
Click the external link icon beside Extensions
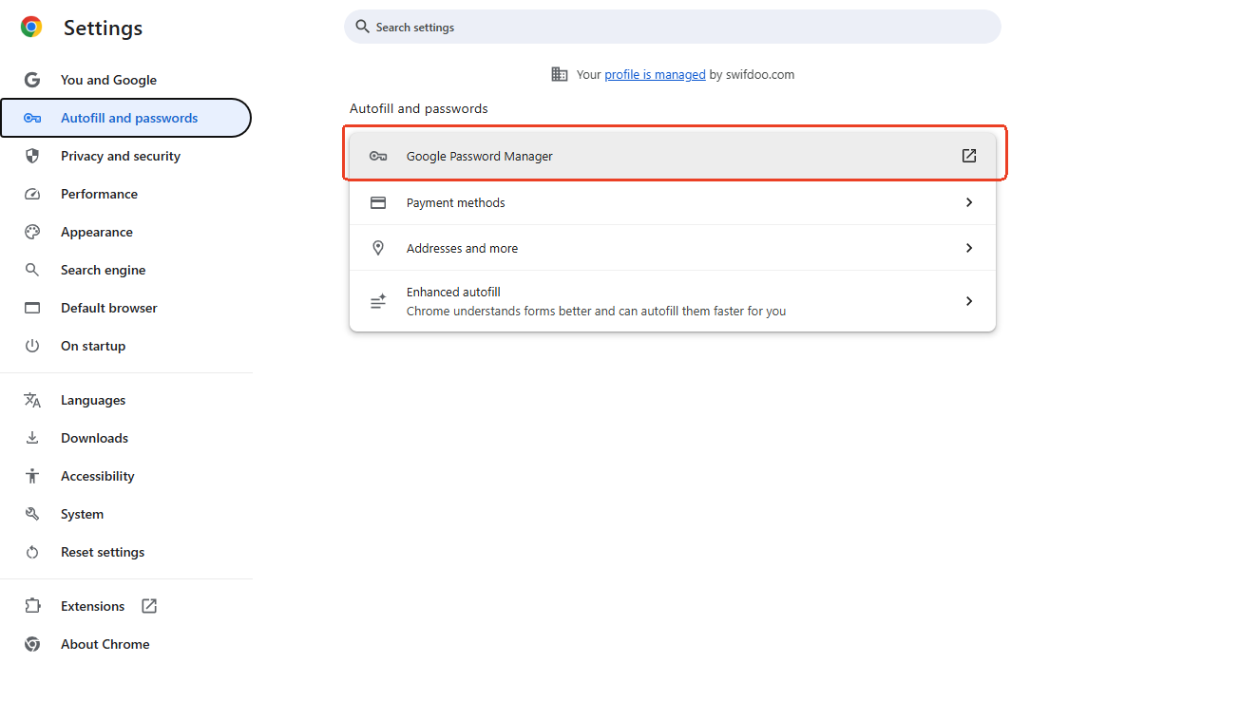(x=149, y=606)
